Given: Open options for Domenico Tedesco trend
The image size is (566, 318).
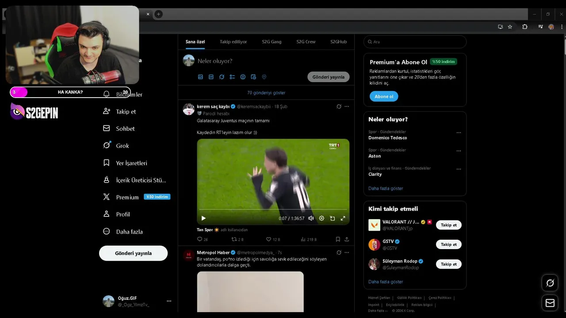Looking at the screenshot, I should [459, 132].
